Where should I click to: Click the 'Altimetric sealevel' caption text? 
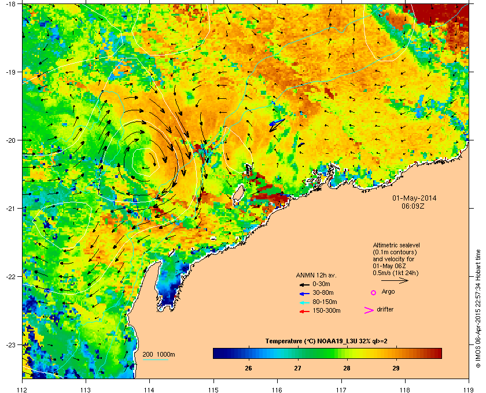[x=396, y=245]
